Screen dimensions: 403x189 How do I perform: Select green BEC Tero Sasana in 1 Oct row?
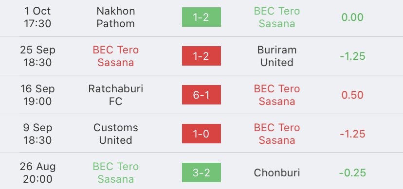pyautogui.click(x=277, y=17)
